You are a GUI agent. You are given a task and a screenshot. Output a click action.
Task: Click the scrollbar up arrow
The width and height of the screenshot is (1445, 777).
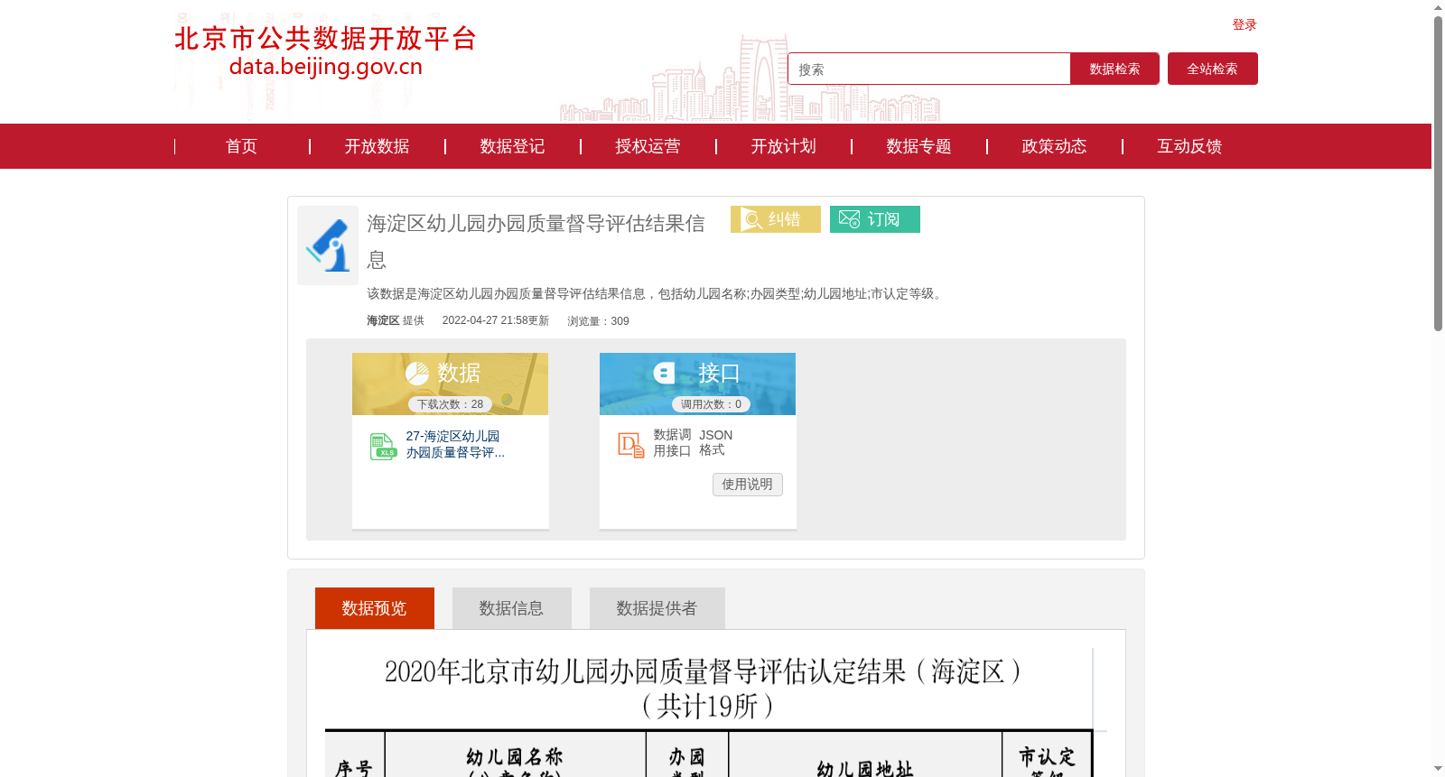point(1438,7)
